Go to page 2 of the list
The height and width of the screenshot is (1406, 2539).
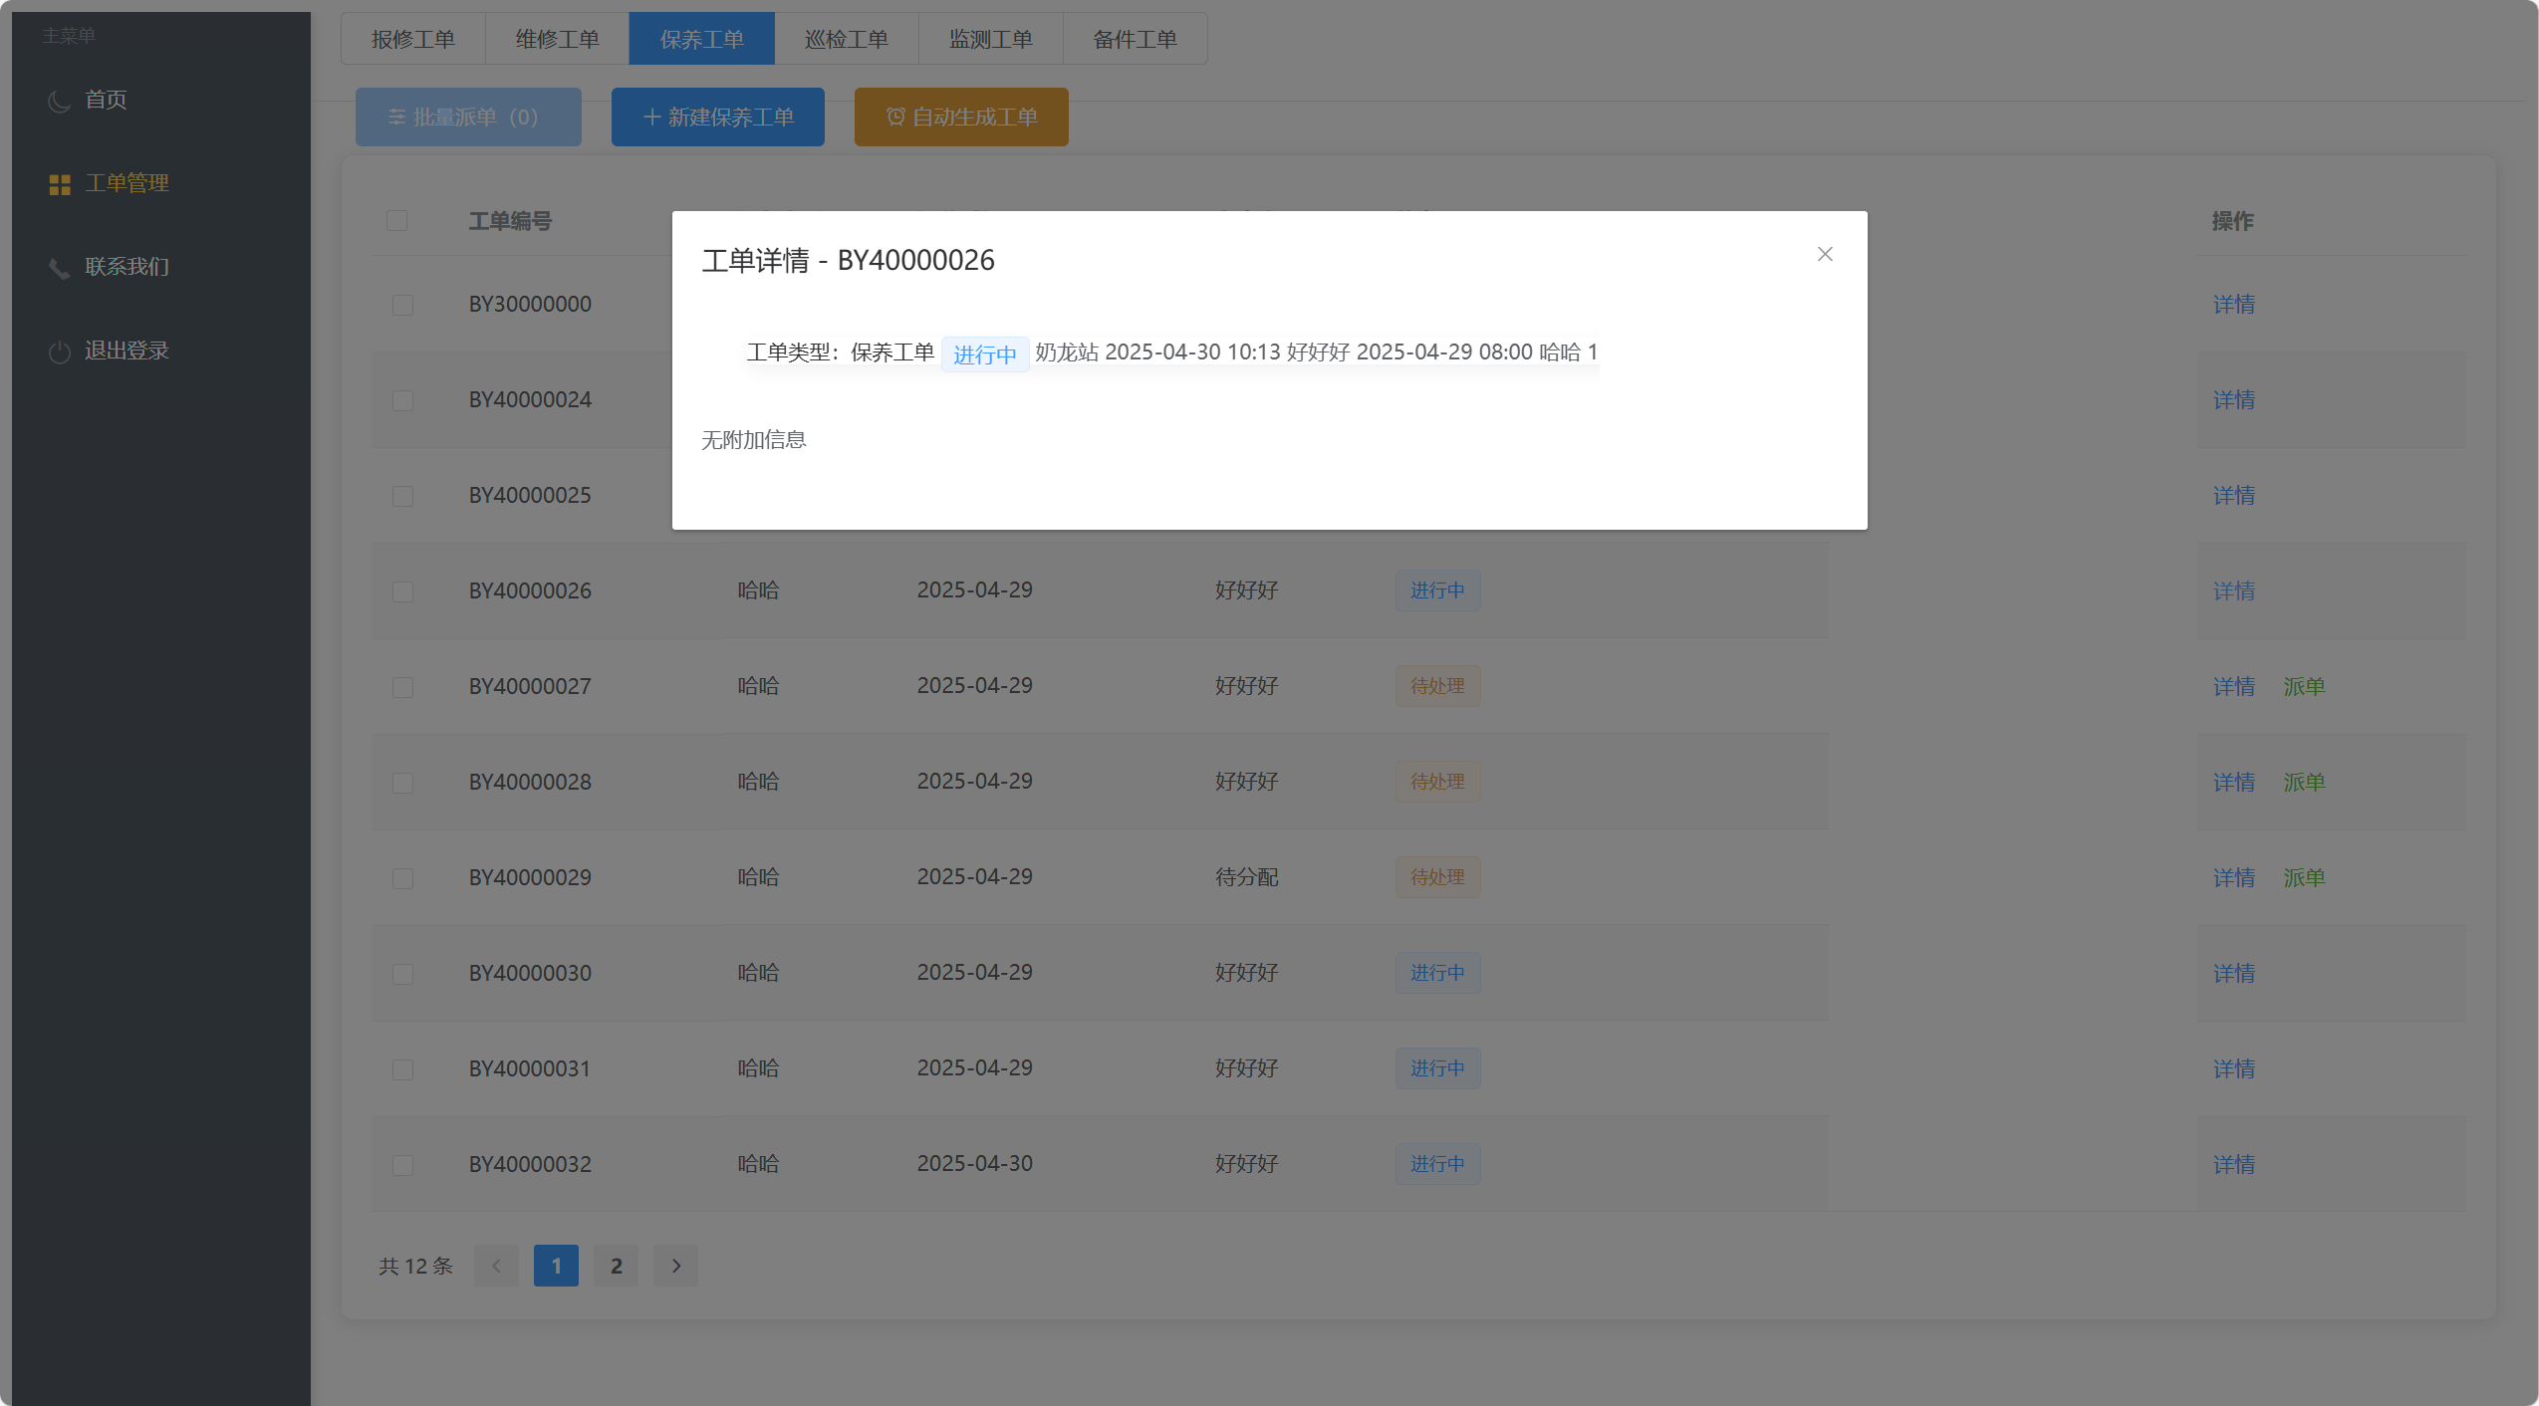[616, 1266]
